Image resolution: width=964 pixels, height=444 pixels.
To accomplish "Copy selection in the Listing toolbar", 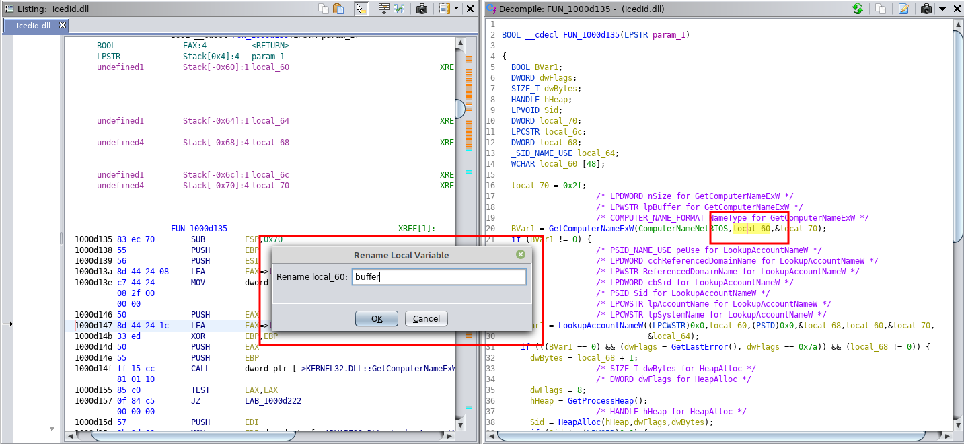I will tap(324, 9).
